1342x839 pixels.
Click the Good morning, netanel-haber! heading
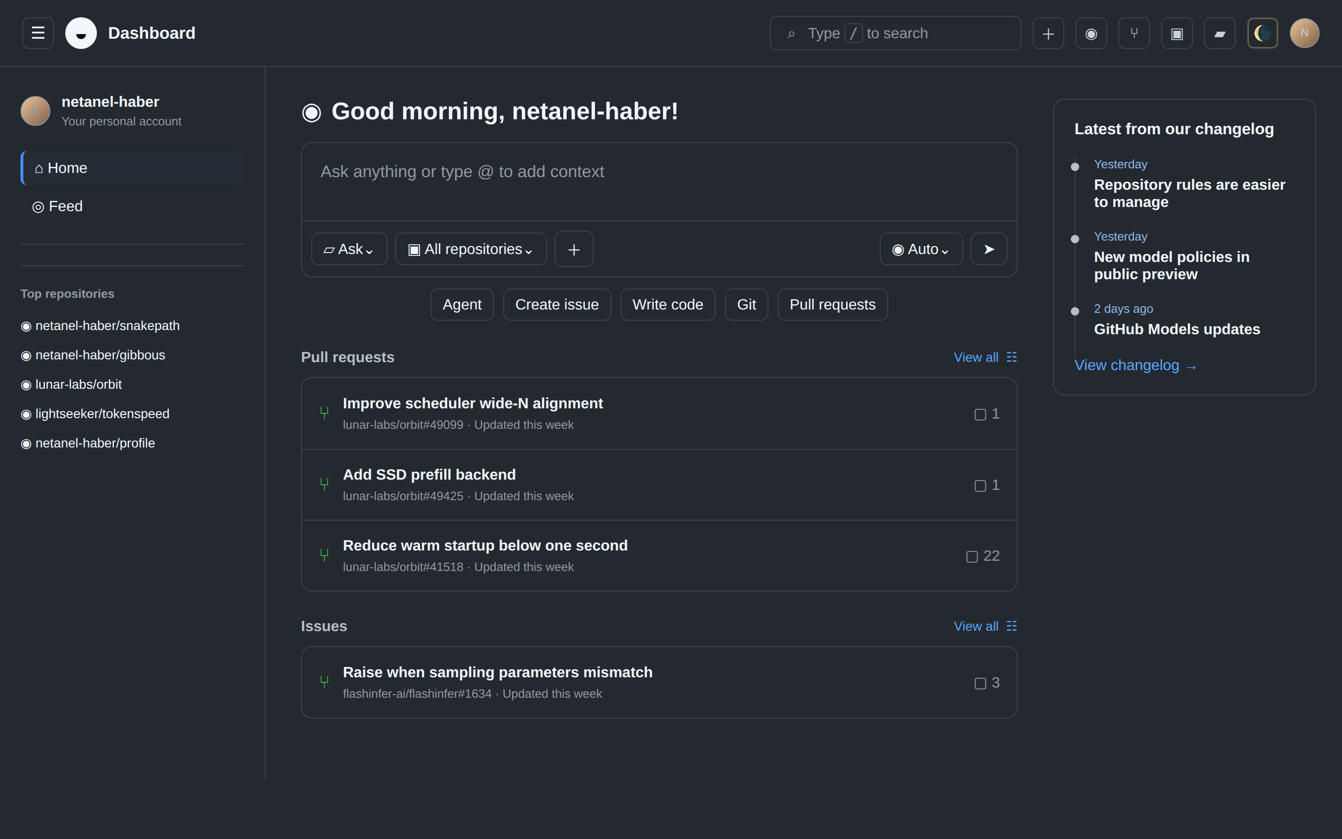505,111
